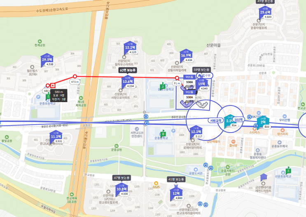Image resolution: width=306 pixels, height=217 pixels.
Task: Click the 입구뷰 entrance view button
Action: [x=205, y=75]
